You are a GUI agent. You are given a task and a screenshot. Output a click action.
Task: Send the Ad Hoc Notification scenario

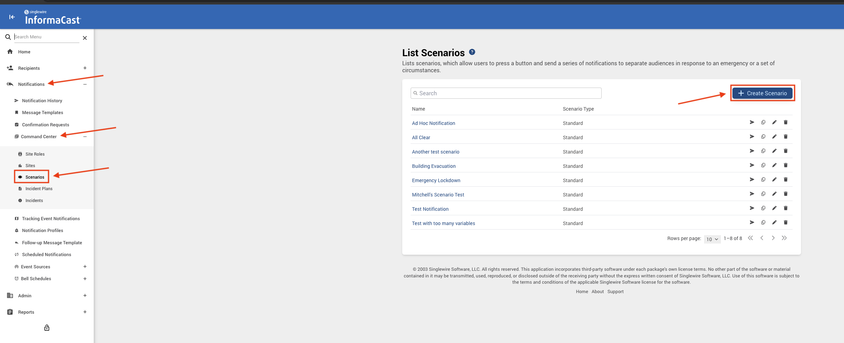[x=752, y=122]
